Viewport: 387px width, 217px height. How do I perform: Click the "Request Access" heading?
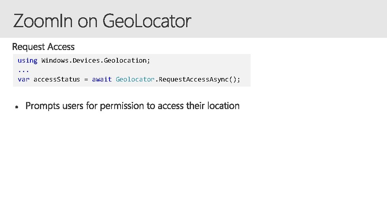[x=43, y=47]
